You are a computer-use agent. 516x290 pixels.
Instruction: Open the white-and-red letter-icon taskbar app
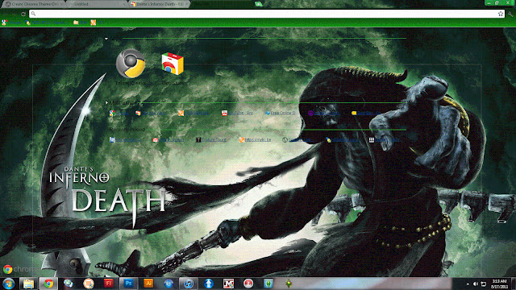click(228, 284)
